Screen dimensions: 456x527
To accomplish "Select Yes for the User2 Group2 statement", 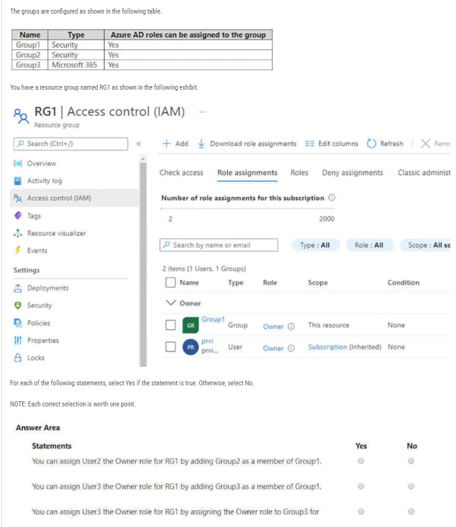I will [361, 461].
